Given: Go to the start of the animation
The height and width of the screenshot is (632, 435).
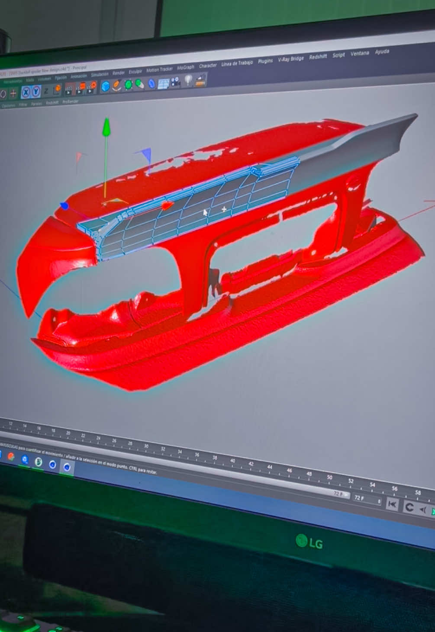Looking at the screenshot, I should click(392, 504).
